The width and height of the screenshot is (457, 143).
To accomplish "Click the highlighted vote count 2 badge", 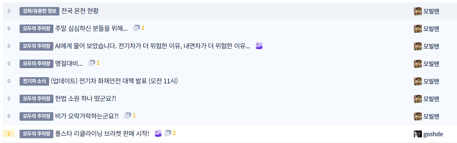I will pyautogui.click(x=9, y=134).
